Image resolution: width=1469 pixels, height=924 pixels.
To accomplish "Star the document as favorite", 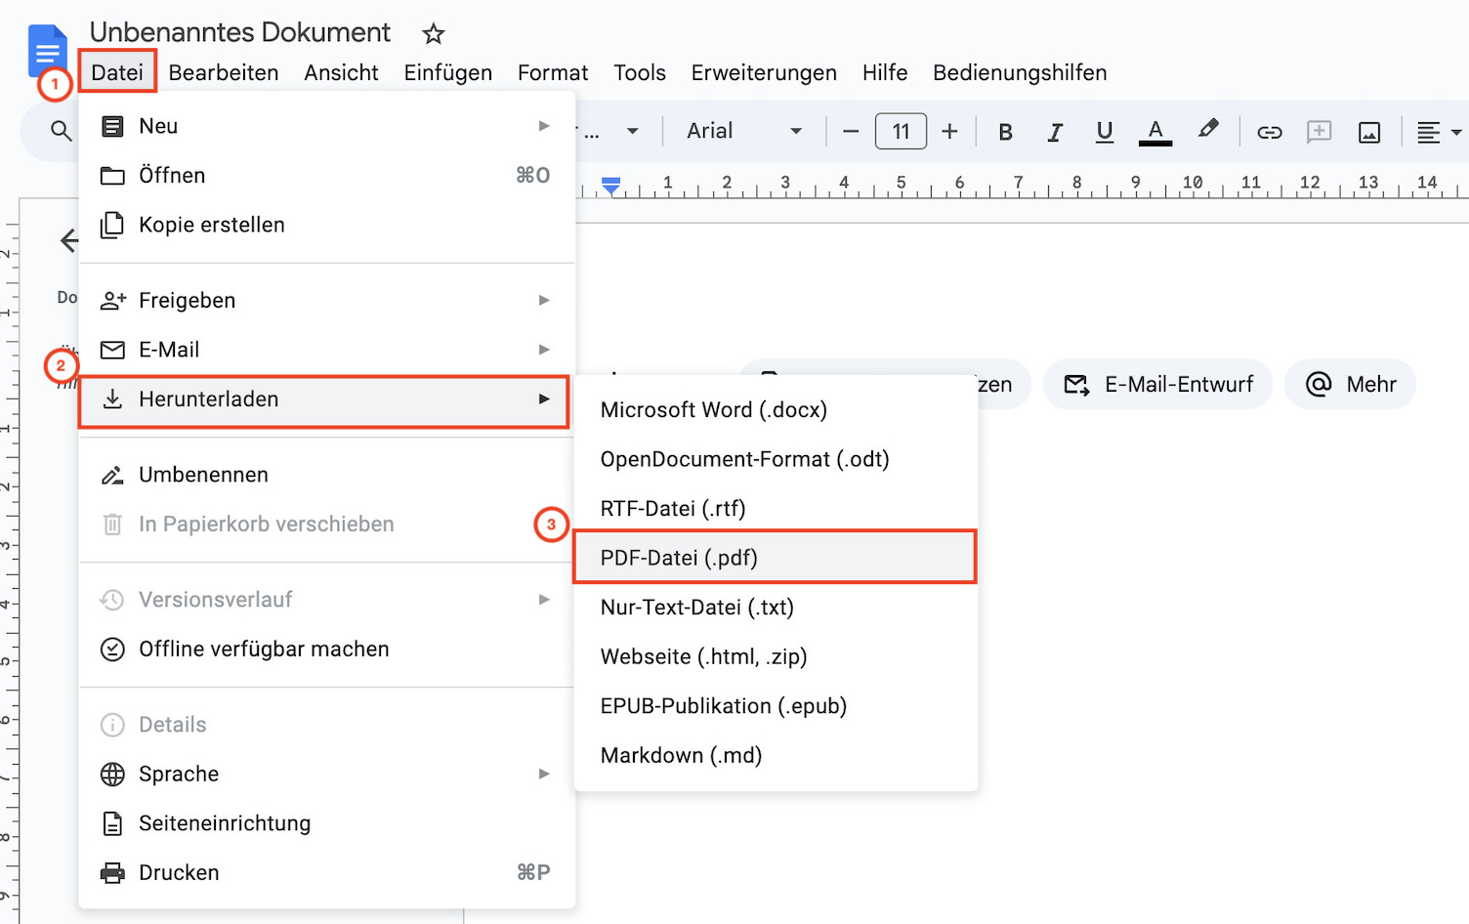I will (x=432, y=33).
